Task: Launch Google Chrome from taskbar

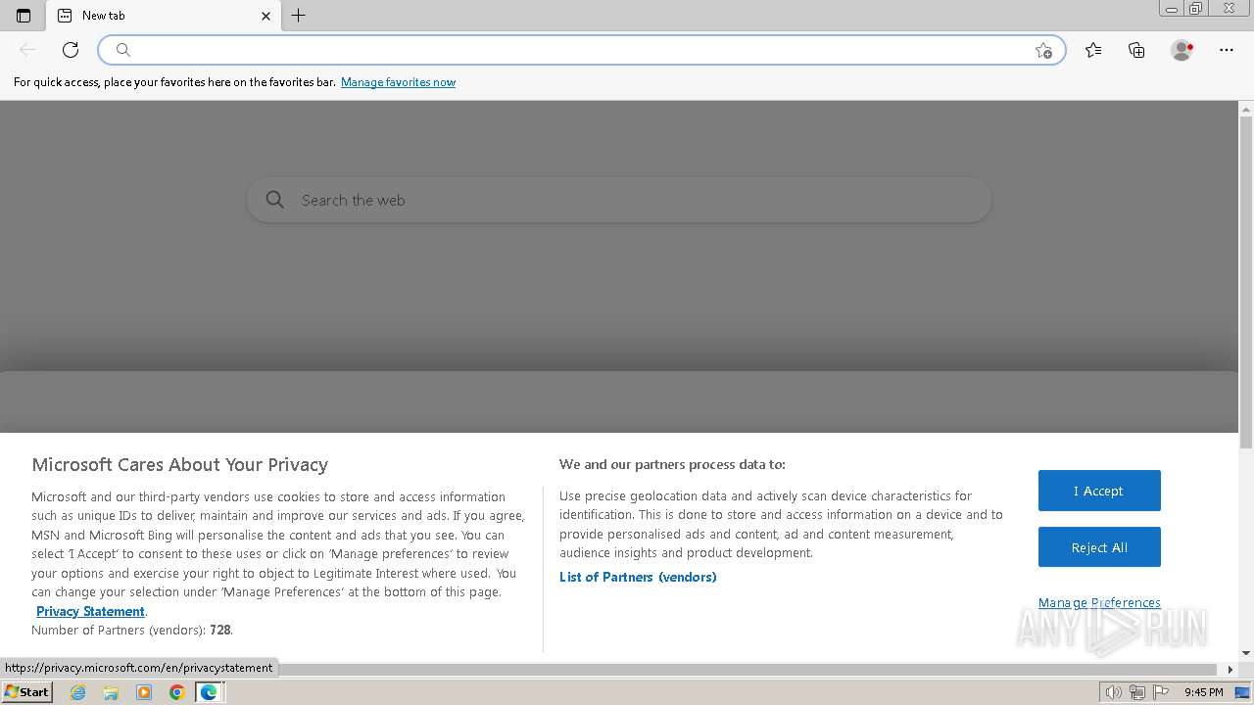Action: (176, 692)
